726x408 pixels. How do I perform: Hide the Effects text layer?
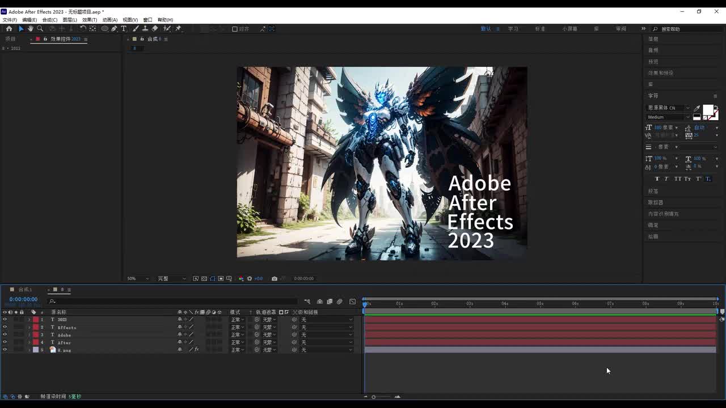pyautogui.click(x=5, y=327)
